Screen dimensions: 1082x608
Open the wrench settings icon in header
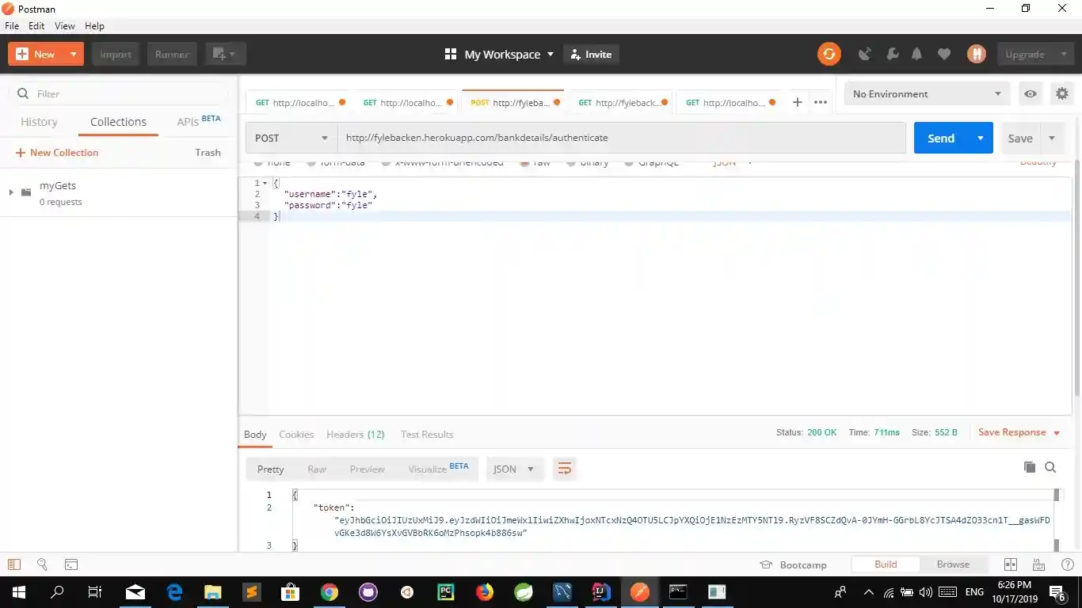pos(892,54)
